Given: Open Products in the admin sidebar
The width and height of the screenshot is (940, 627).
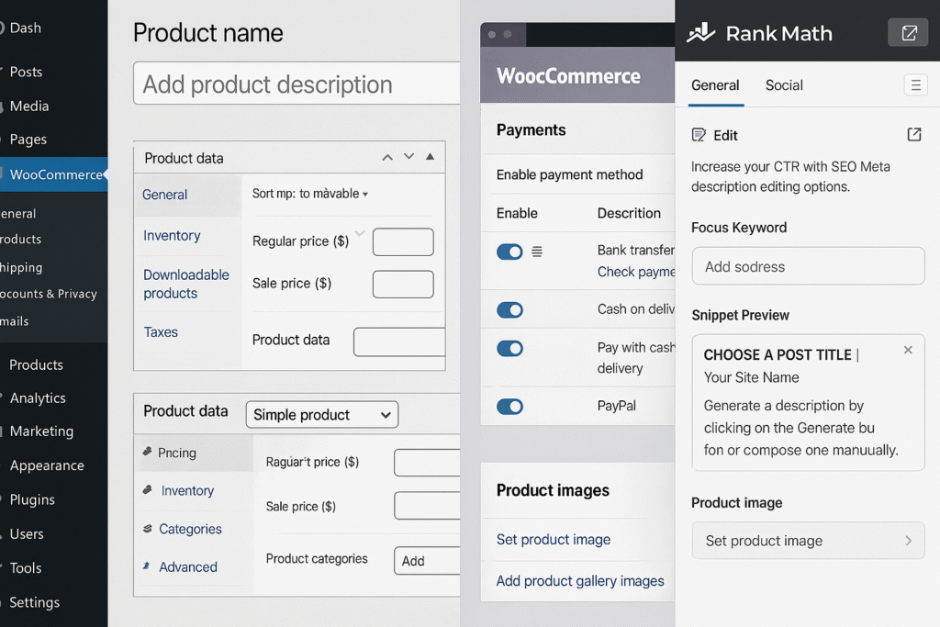Looking at the screenshot, I should (x=36, y=364).
